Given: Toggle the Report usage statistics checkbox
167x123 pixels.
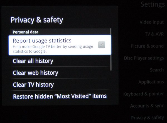Looking at the screenshot, I should (x=102, y=45).
